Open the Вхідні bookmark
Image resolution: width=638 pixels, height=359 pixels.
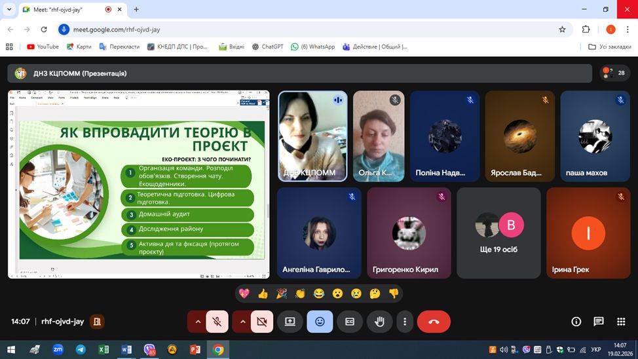pyautogui.click(x=231, y=47)
